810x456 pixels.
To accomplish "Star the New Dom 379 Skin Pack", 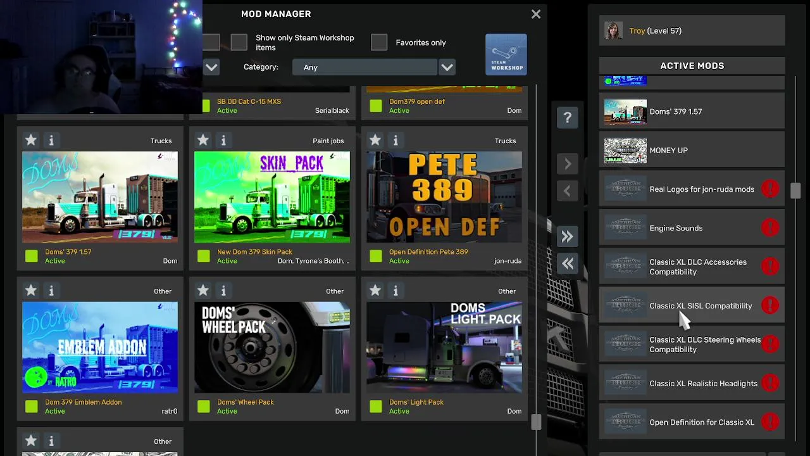I will [x=203, y=140].
